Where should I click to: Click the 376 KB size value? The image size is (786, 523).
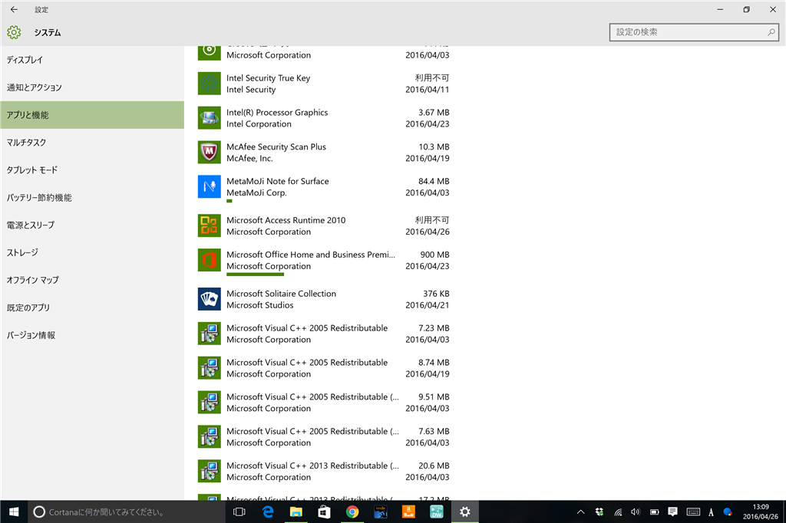tap(436, 294)
